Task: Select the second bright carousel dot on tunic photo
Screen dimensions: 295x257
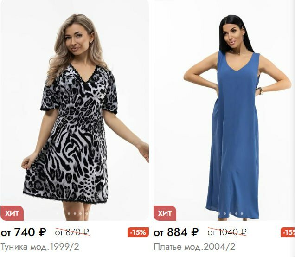Action: (x=75, y=213)
